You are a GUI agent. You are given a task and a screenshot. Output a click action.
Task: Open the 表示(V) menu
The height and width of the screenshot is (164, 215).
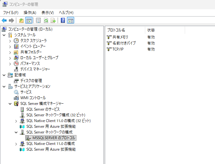(x=47, y=12)
